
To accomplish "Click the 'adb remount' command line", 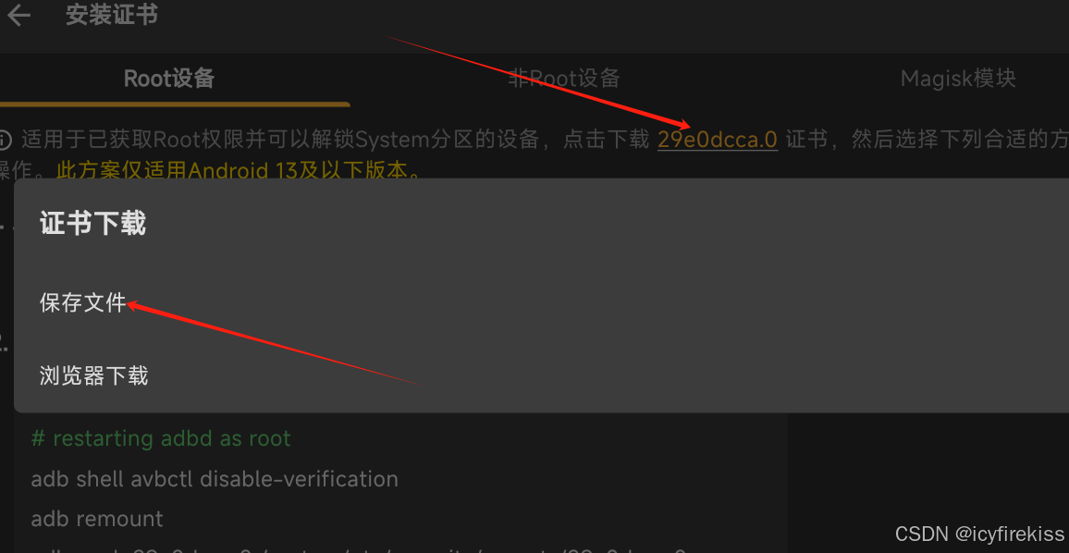I will pyautogui.click(x=97, y=519).
